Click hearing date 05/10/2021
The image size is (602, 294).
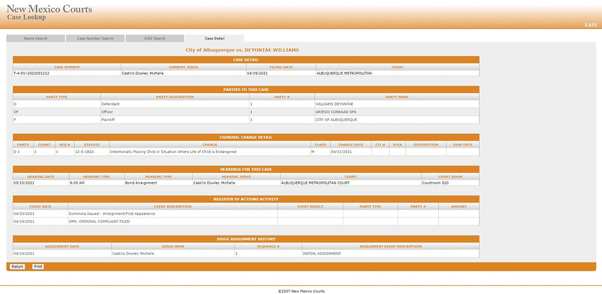(x=24, y=183)
